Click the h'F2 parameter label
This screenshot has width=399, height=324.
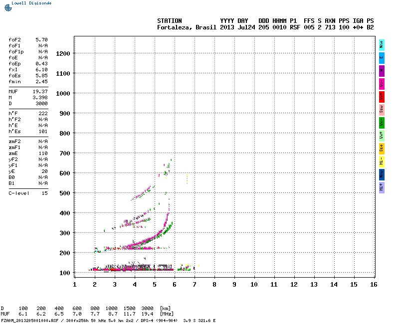pos(14,120)
